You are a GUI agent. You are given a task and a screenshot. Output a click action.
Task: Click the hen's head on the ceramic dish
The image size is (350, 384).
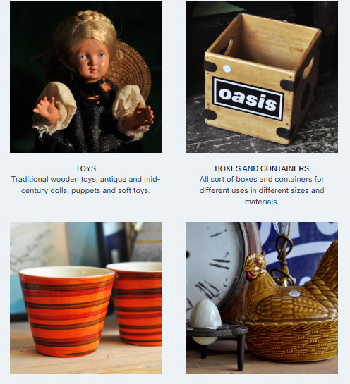(x=255, y=266)
